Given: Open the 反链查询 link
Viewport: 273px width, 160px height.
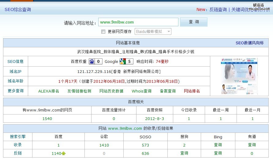Looking at the screenshot, I should coord(218,9).
